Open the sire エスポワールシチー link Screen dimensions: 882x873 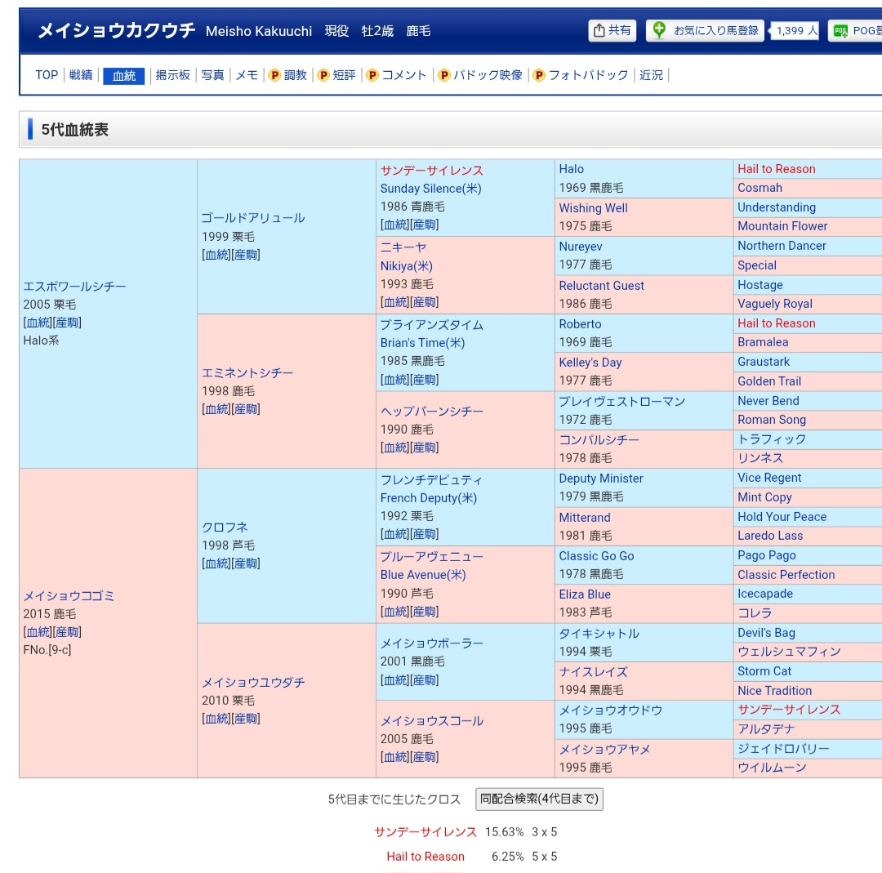[x=74, y=287]
